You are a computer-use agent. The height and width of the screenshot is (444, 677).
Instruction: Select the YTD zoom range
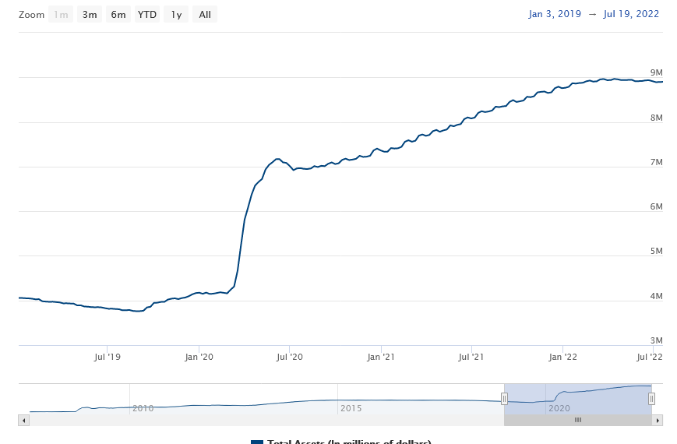(147, 14)
